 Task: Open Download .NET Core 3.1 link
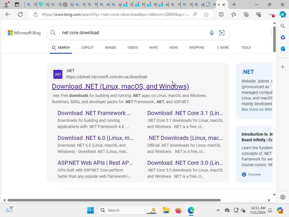(x=185, y=113)
